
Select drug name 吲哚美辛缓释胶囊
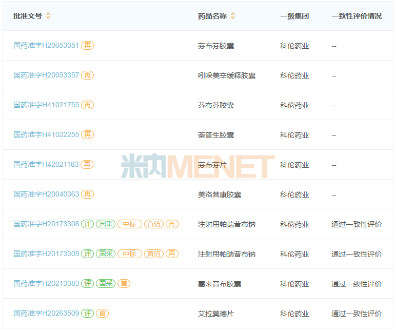(x=227, y=75)
